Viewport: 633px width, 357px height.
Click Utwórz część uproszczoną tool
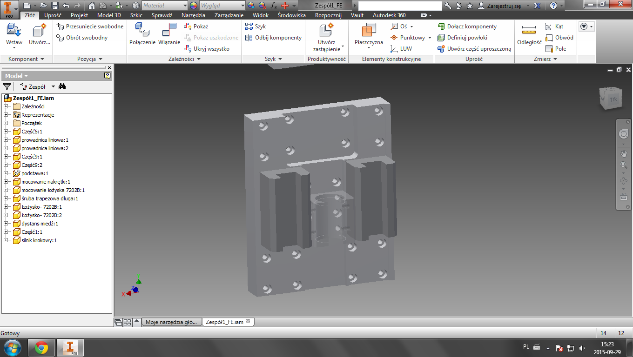(474, 49)
